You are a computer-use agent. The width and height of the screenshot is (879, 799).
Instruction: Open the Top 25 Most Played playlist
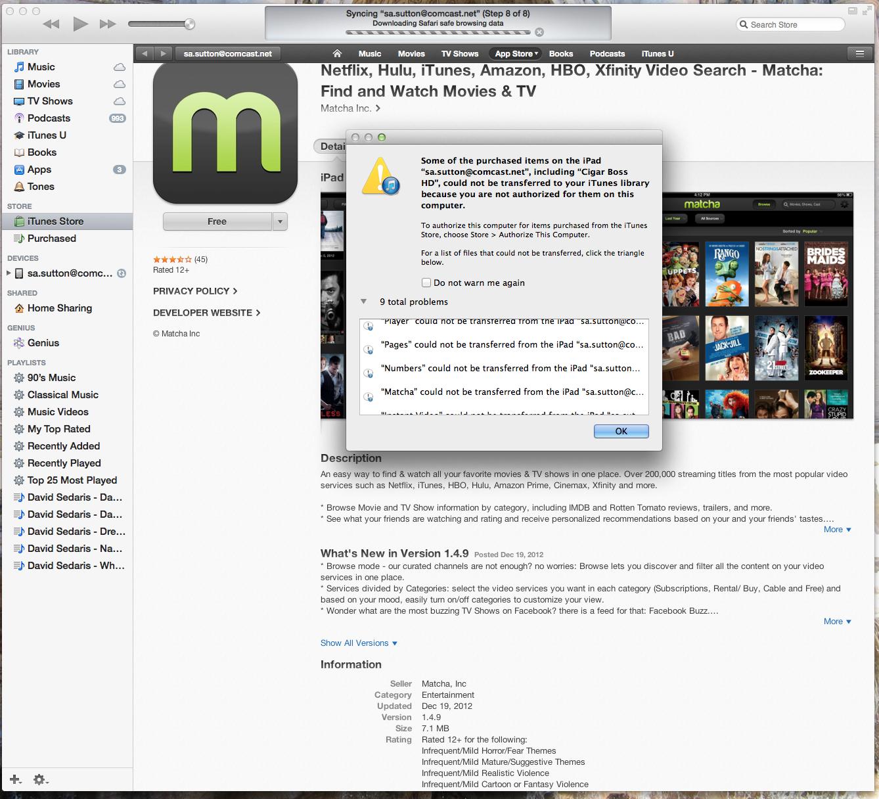(66, 480)
